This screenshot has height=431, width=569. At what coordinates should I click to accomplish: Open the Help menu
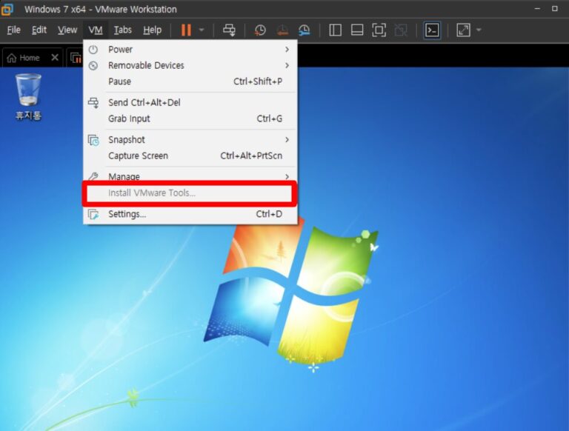(x=152, y=30)
